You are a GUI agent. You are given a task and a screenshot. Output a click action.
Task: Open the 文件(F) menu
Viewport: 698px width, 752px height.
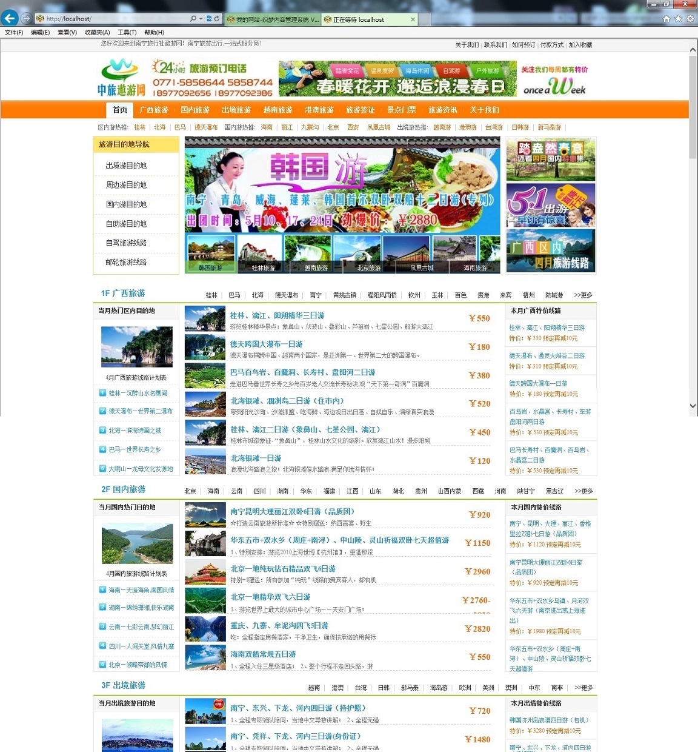[x=14, y=33]
